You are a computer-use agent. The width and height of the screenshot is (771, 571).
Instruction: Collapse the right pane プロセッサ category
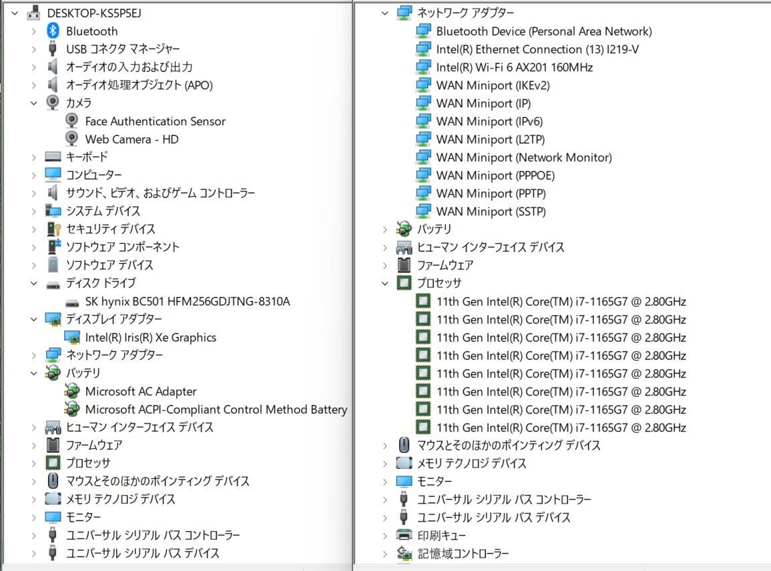click(384, 283)
